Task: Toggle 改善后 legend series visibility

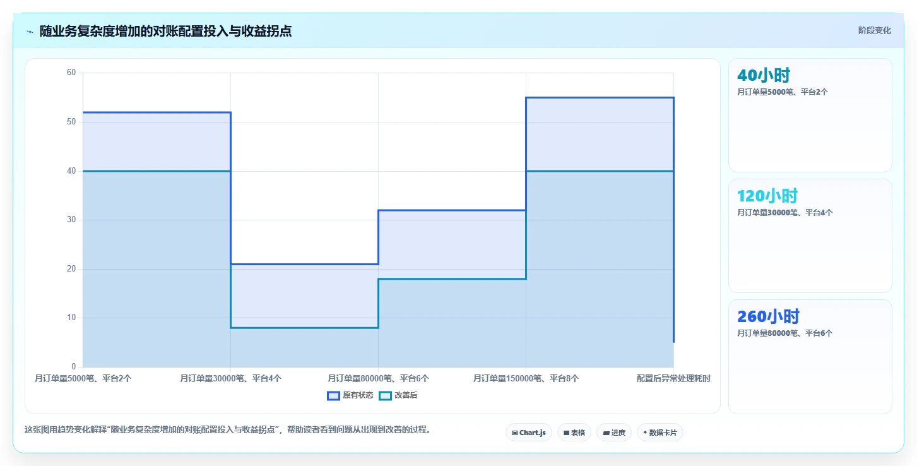Action: click(398, 396)
